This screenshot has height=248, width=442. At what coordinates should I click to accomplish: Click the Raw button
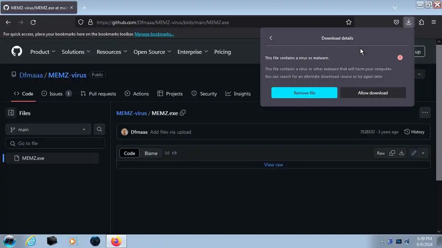381,153
